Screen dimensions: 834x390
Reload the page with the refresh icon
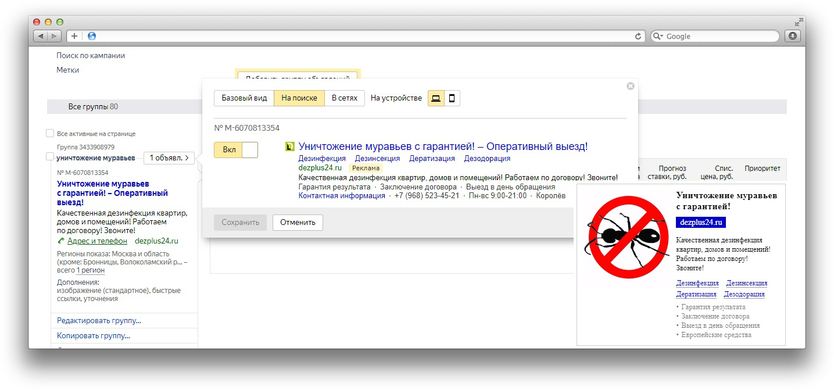click(638, 36)
